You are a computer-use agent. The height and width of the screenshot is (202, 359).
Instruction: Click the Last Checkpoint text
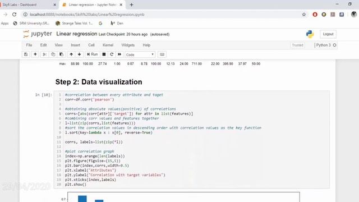click(x=123, y=34)
